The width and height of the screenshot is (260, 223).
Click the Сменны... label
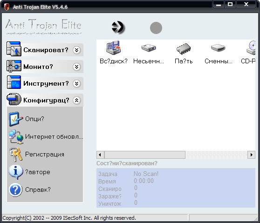[219, 61]
